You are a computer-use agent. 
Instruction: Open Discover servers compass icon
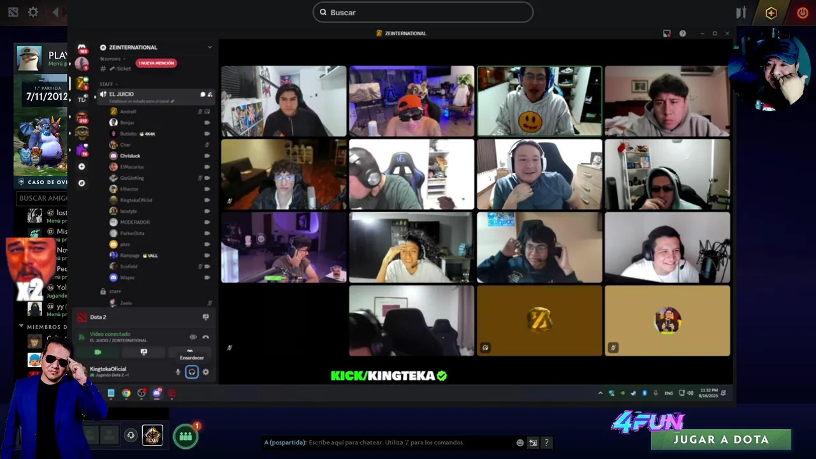(x=82, y=183)
